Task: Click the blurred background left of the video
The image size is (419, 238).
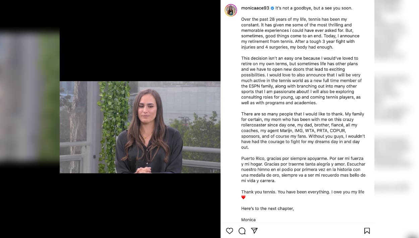Action: click(x=29, y=97)
